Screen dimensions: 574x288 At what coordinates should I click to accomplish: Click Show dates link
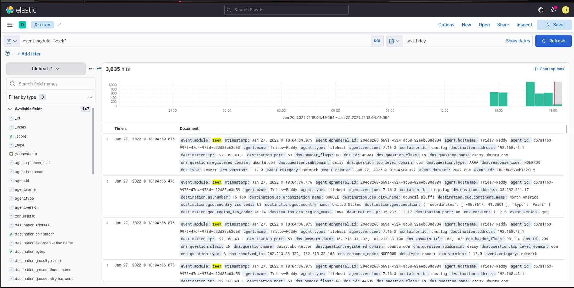[x=518, y=41]
